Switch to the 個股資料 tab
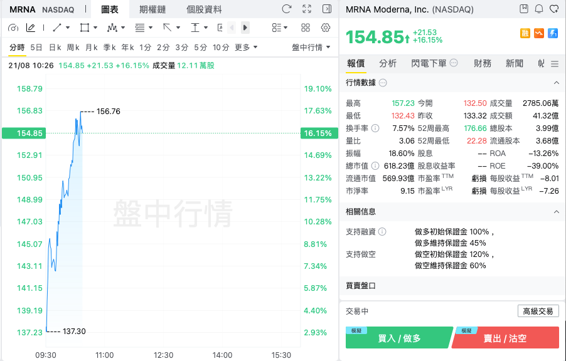This screenshot has height=361, width=566. coord(204,9)
